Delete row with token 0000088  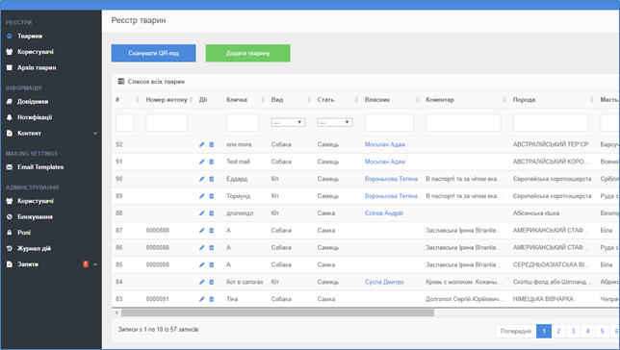pos(212,248)
